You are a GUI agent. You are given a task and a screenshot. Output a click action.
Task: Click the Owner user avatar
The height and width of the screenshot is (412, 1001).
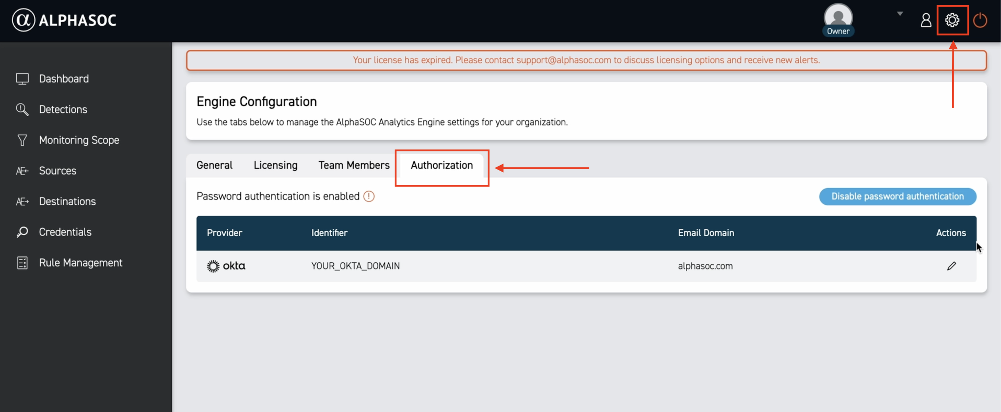click(838, 17)
